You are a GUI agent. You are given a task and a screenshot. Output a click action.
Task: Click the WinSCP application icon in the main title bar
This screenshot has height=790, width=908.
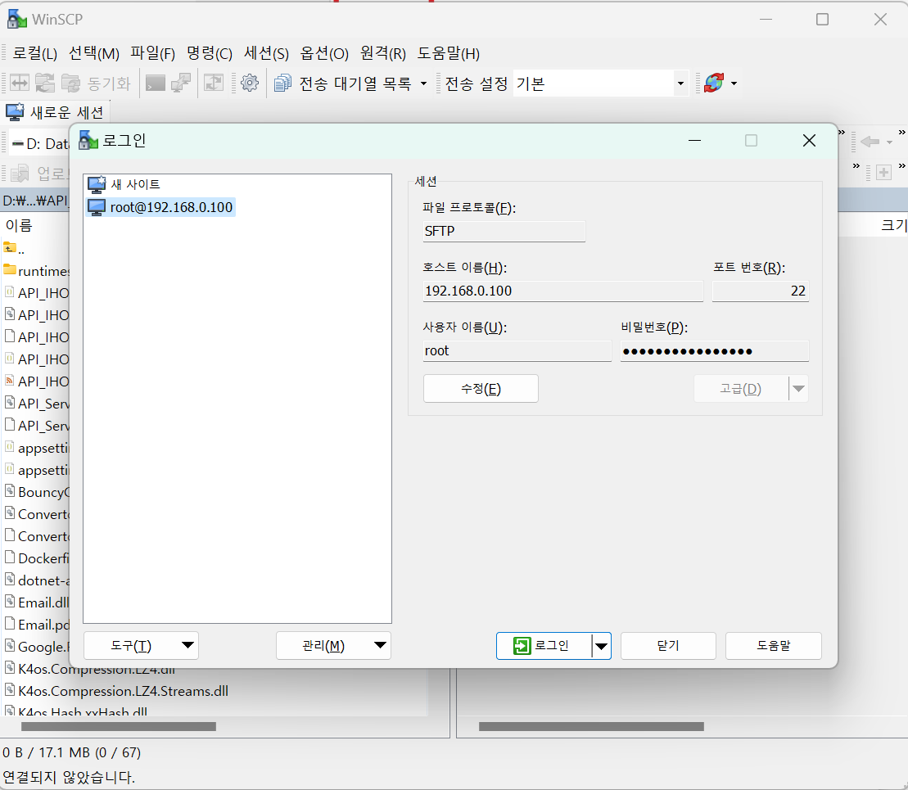tap(17, 19)
